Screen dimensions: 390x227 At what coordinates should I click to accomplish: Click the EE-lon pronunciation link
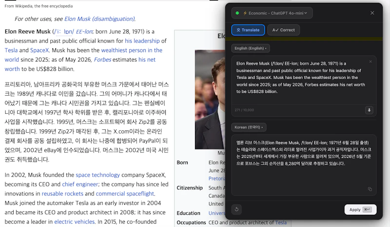(84, 32)
